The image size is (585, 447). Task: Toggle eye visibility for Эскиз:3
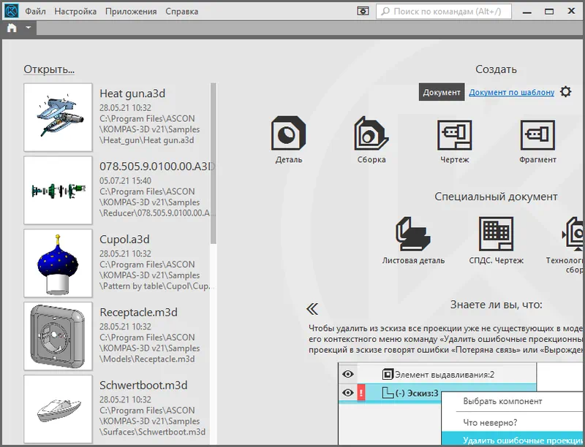pos(348,393)
